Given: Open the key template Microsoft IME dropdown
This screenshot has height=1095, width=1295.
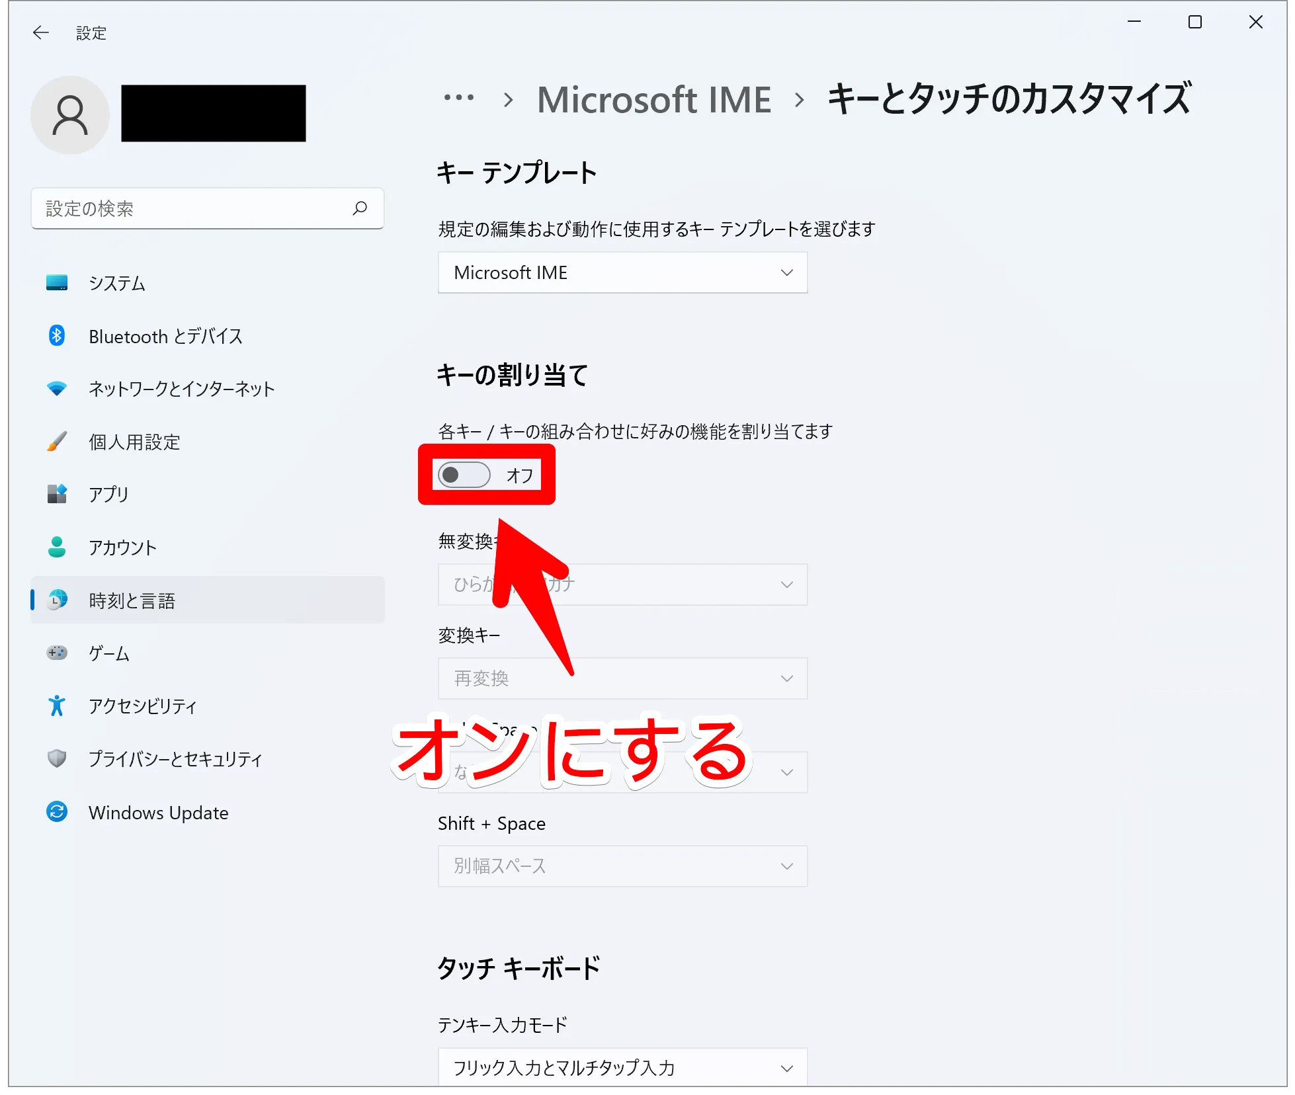Looking at the screenshot, I should [x=622, y=272].
